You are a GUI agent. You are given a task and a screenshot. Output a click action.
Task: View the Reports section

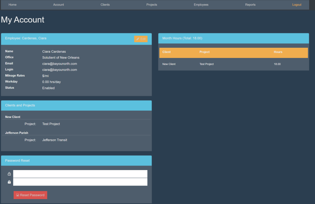click(250, 5)
